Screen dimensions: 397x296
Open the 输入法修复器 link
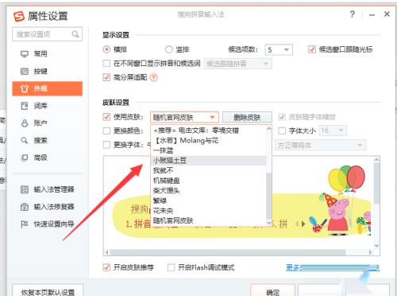click(x=54, y=207)
